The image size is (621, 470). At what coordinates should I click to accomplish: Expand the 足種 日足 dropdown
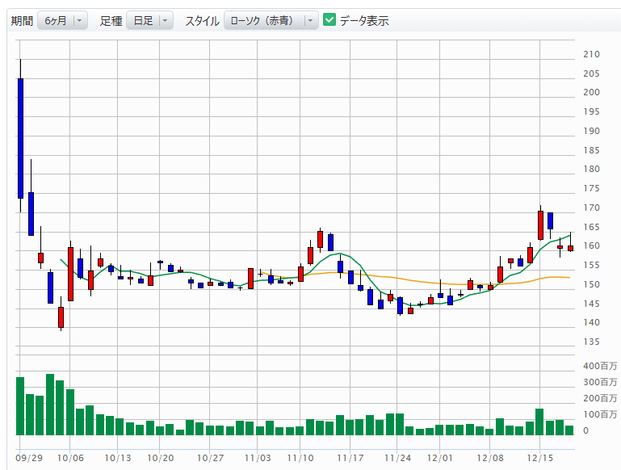[x=149, y=20]
